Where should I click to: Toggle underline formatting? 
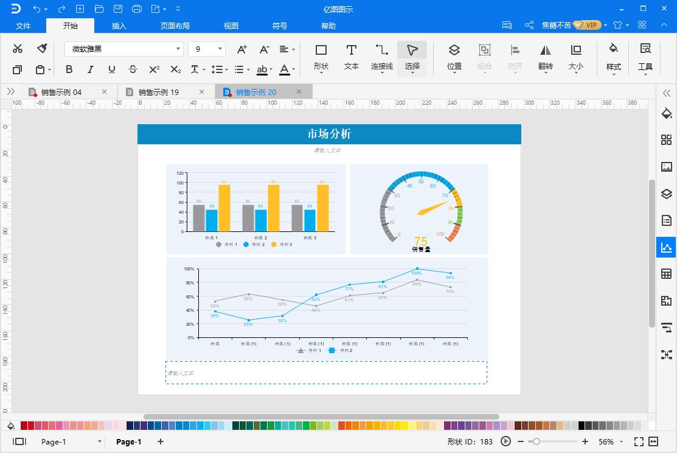tap(111, 69)
